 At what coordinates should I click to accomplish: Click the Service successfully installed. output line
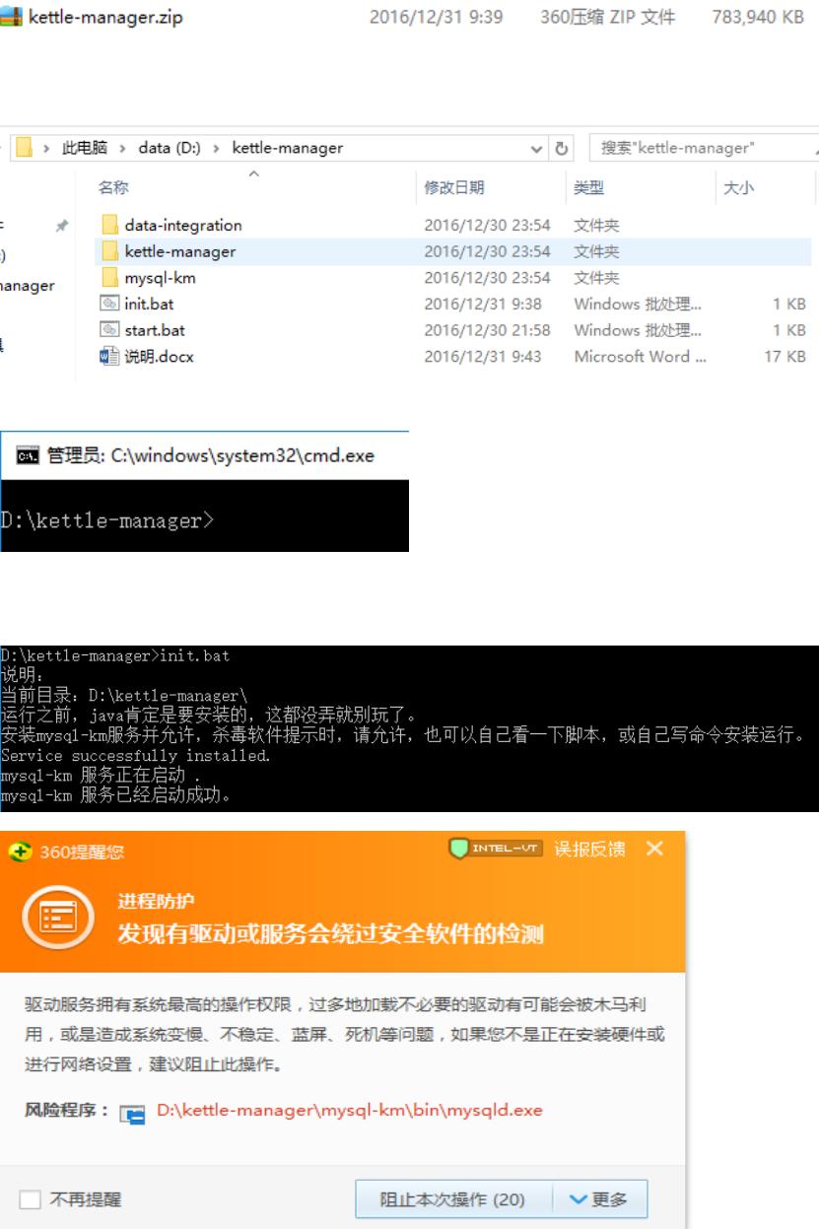tap(135, 755)
